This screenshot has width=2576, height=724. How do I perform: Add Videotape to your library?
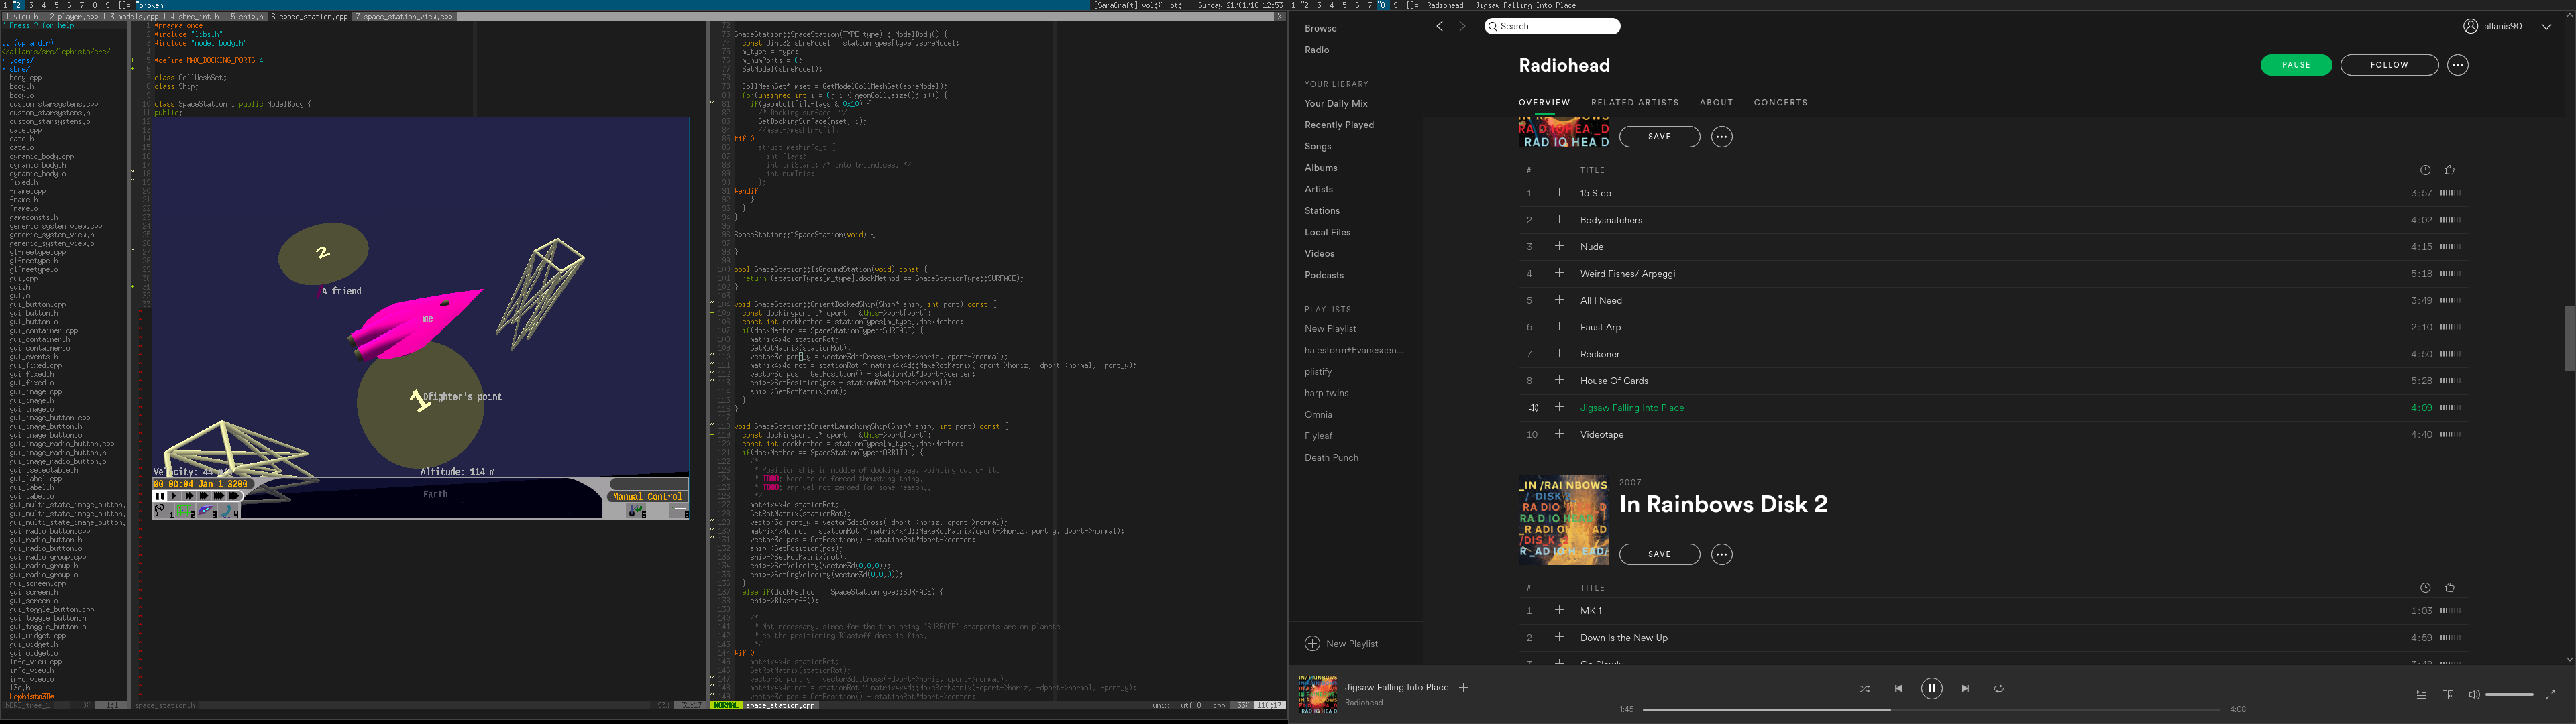(1558, 434)
